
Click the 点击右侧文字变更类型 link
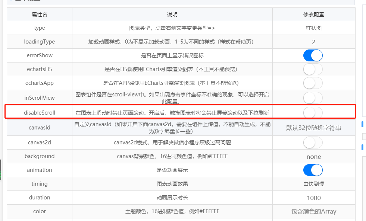pyautogui.click(x=184, y=28)
